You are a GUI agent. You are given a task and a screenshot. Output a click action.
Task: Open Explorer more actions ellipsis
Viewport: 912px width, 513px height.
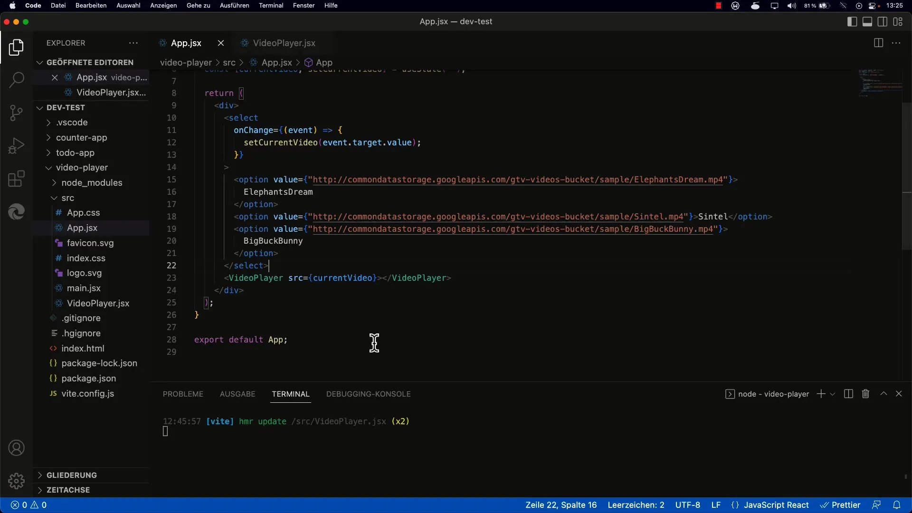click(x=133, y=43)
